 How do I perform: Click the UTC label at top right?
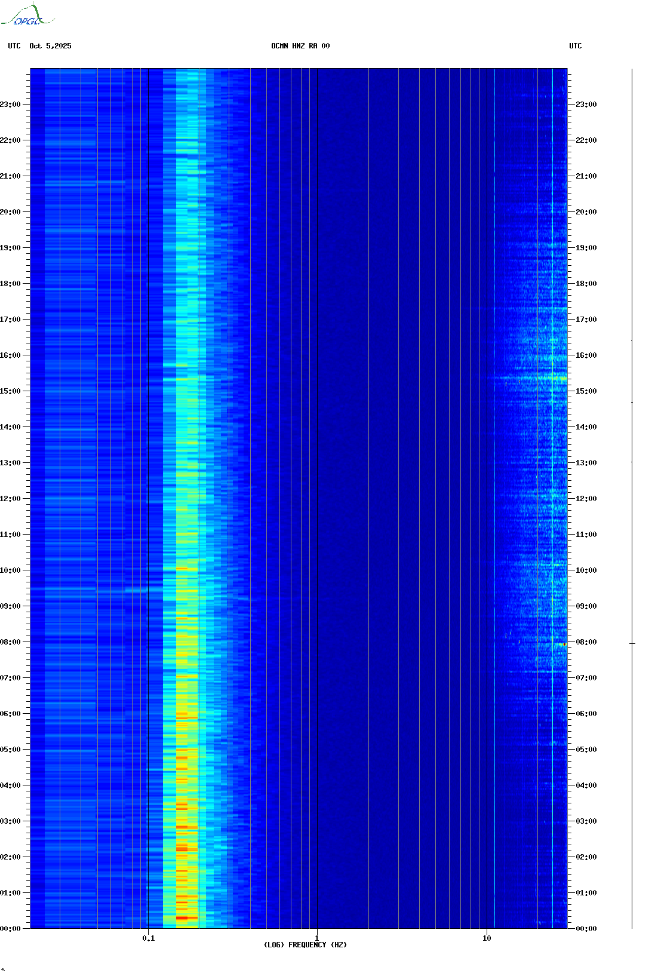pyautogui.click(x=575, y=46)
